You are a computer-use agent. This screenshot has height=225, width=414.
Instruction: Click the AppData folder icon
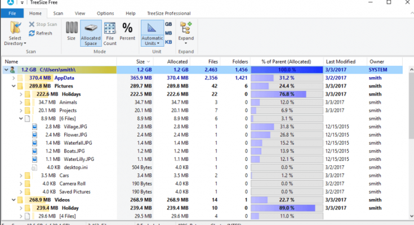pos(20,78)
